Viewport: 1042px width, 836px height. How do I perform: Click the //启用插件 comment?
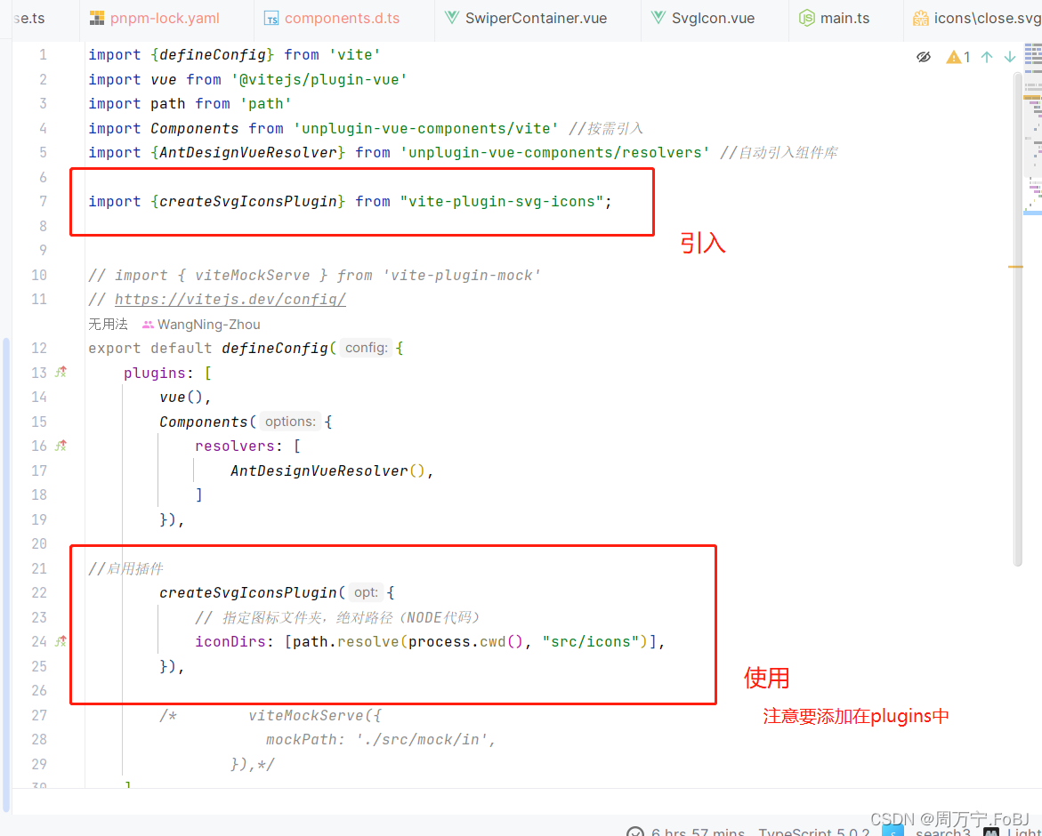tap(125, 568)
